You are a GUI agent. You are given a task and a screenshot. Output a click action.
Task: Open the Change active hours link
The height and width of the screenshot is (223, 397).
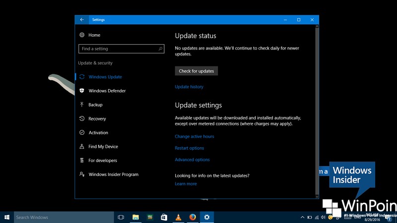(195, 136)
